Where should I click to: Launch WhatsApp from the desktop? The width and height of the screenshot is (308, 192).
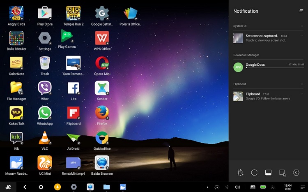[45, 113]
